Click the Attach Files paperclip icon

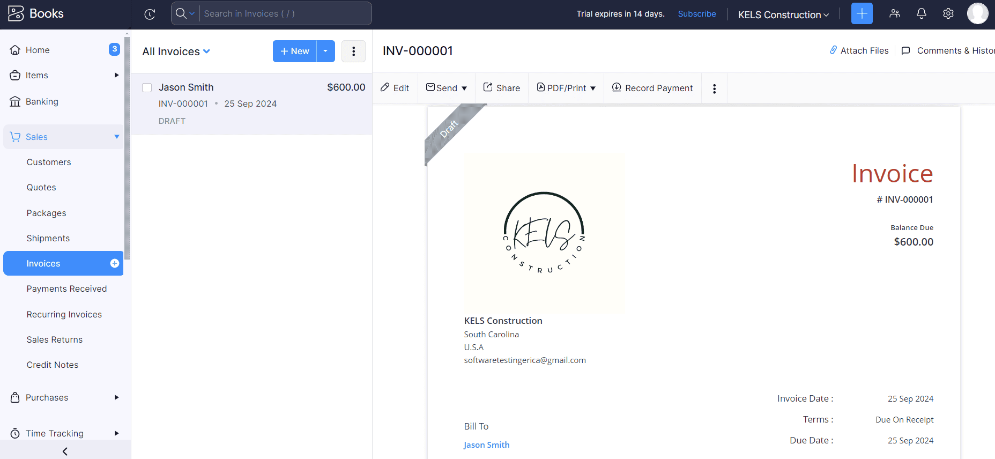834,50
